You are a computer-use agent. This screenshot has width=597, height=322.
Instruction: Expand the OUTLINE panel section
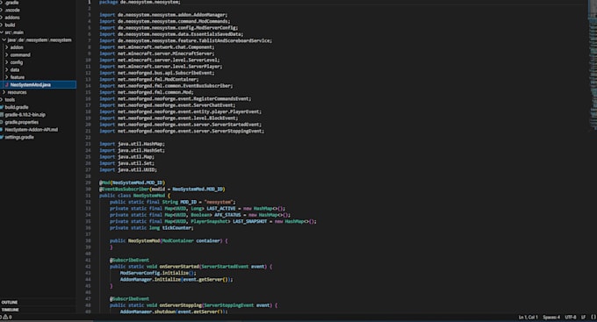pyautogui.click(x=10, y=302)
